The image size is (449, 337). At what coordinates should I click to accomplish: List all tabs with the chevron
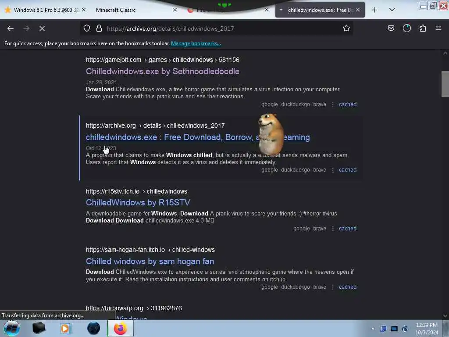[392, 10]
